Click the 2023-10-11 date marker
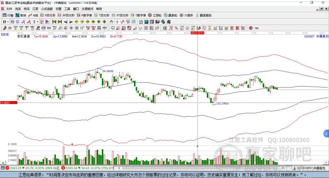The image size is (329, 178). coord(197,33)
